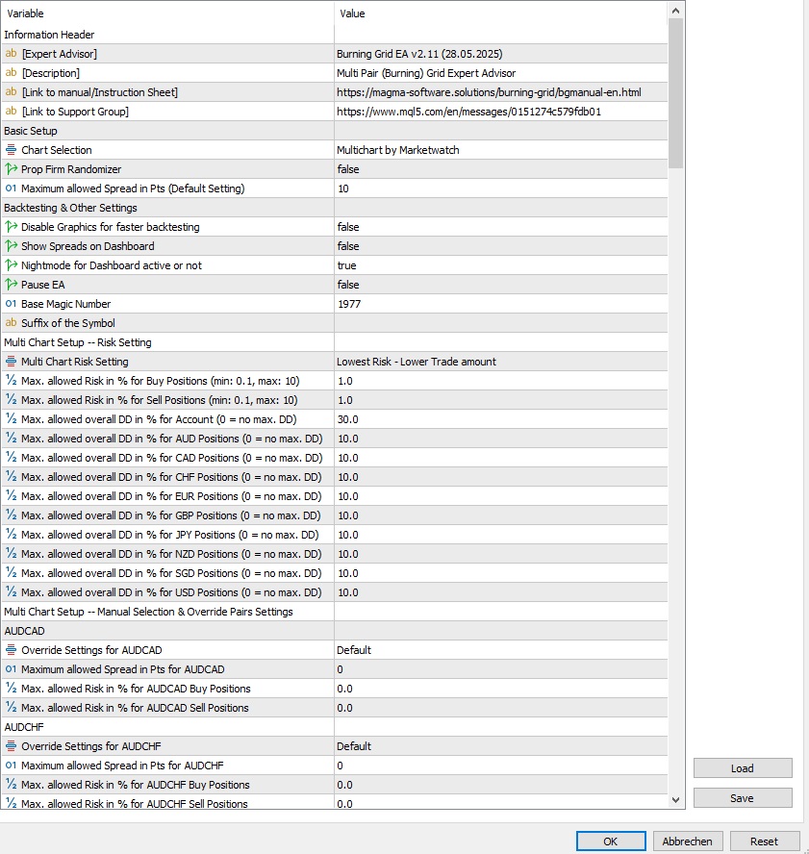Click the ½ icon beside Max. Risk for Sell Positions
Screen dimensions: 809x854
click(11, 400)
